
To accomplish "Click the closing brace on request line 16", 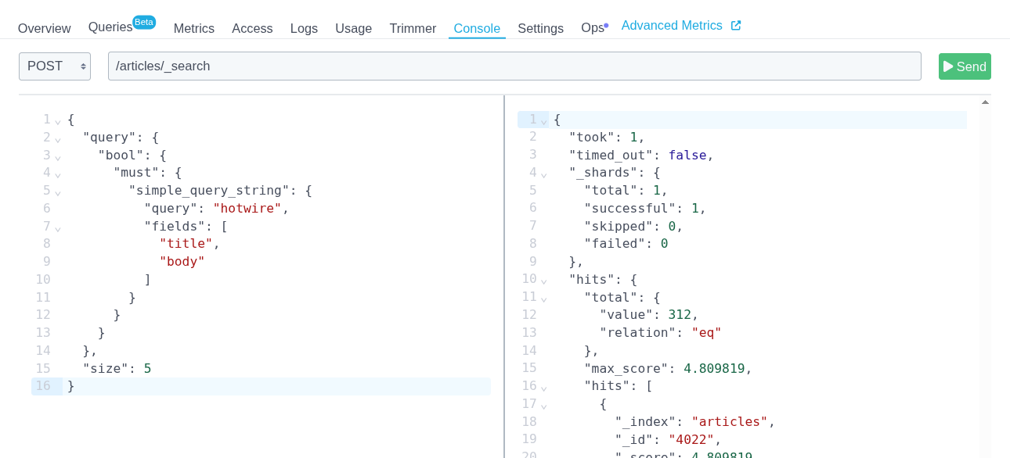I will (x=70, y=386).
